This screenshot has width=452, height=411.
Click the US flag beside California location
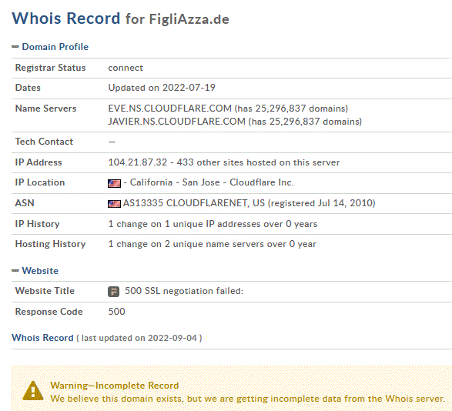(x=114, y=183)
